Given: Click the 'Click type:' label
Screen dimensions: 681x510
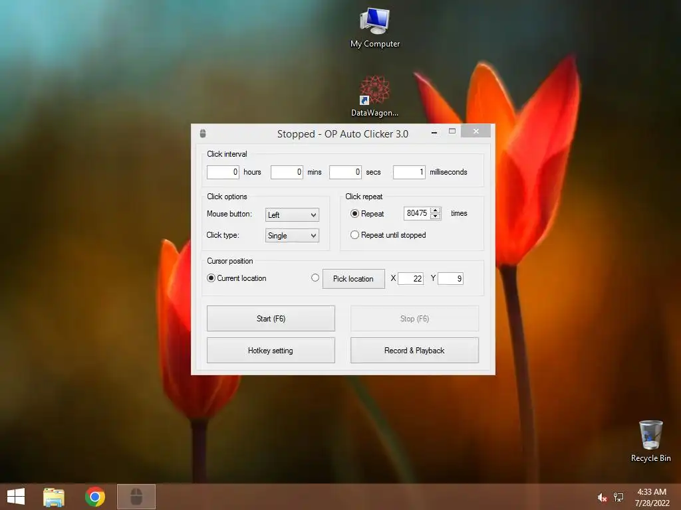Looking at the screenshot, I should 223,235.
